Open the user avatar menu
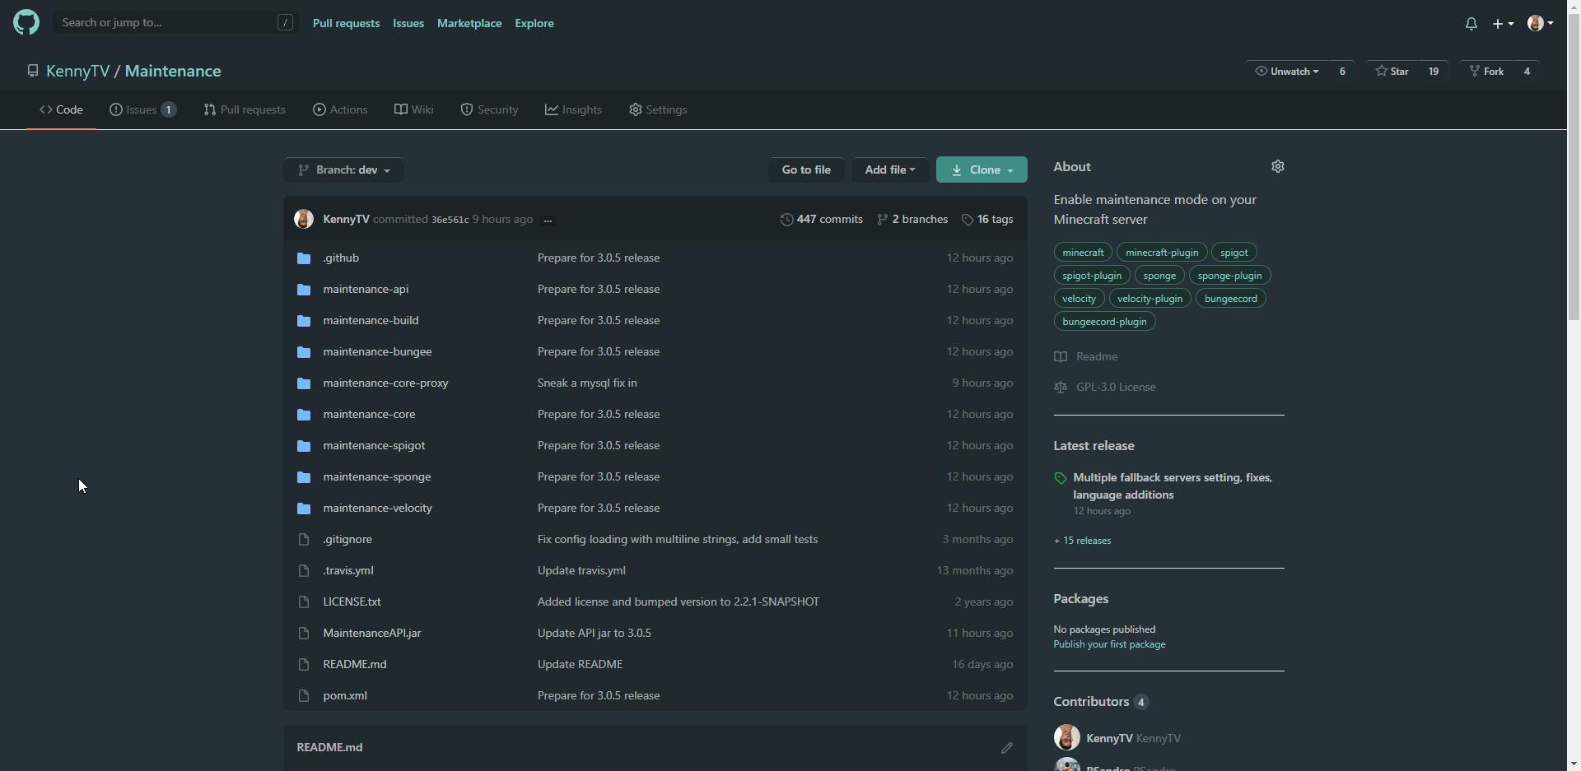Viewport: 1581px width, 771px height. click(1540, 23)
